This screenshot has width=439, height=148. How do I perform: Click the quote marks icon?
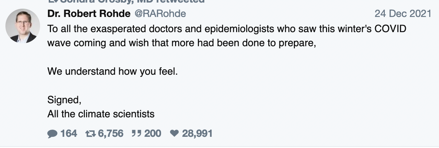[136, 134]
